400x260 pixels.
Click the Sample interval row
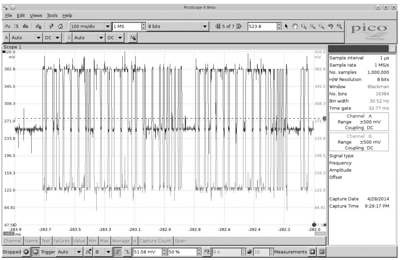(x=359, y=58)
